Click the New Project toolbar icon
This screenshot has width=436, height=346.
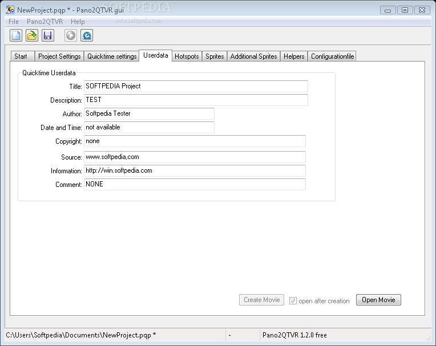coord(16,35)
